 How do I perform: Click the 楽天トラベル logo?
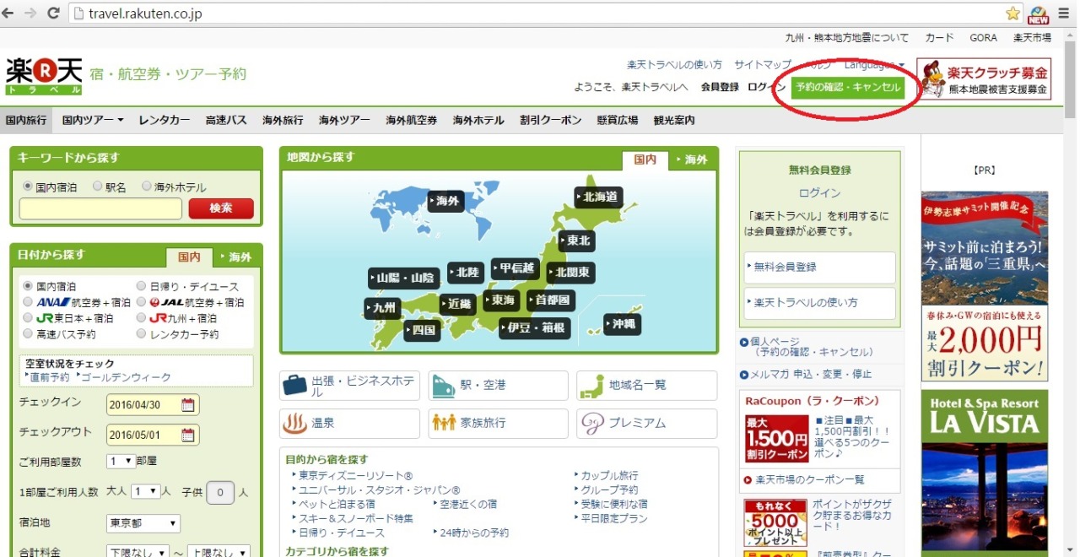[x=44, y=75]
